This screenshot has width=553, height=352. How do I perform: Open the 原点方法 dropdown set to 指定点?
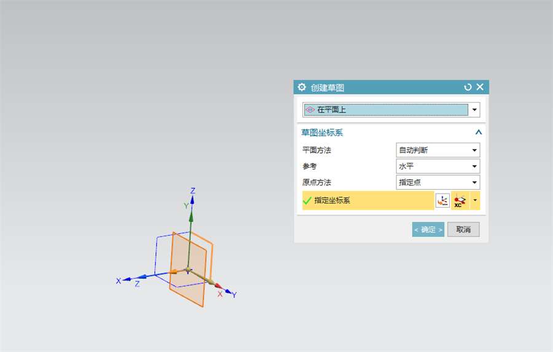pyautogui.click(x=438, y=182)
